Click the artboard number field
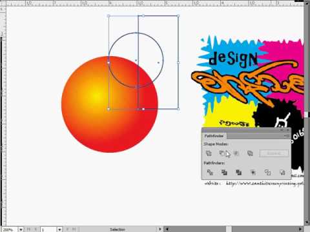The image size is (310, 232). (48, 229)
